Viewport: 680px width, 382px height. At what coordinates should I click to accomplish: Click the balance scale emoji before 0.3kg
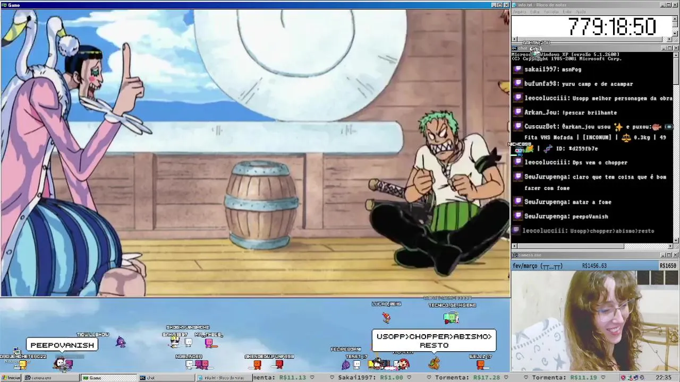coord(626,137)
